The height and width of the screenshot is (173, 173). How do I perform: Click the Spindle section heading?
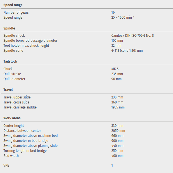(9, 28)
